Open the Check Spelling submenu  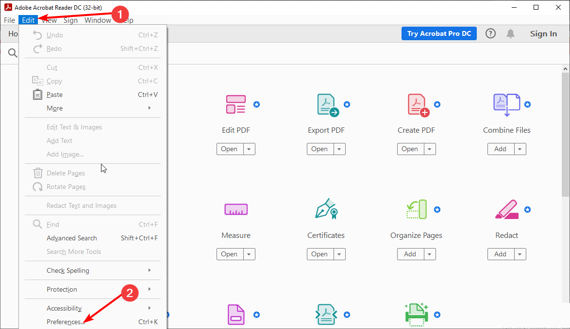(x=93, y=270)
